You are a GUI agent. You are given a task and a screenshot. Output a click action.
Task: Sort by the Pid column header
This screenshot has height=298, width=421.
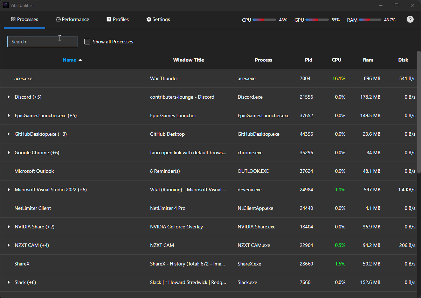[x=309, y=60]
